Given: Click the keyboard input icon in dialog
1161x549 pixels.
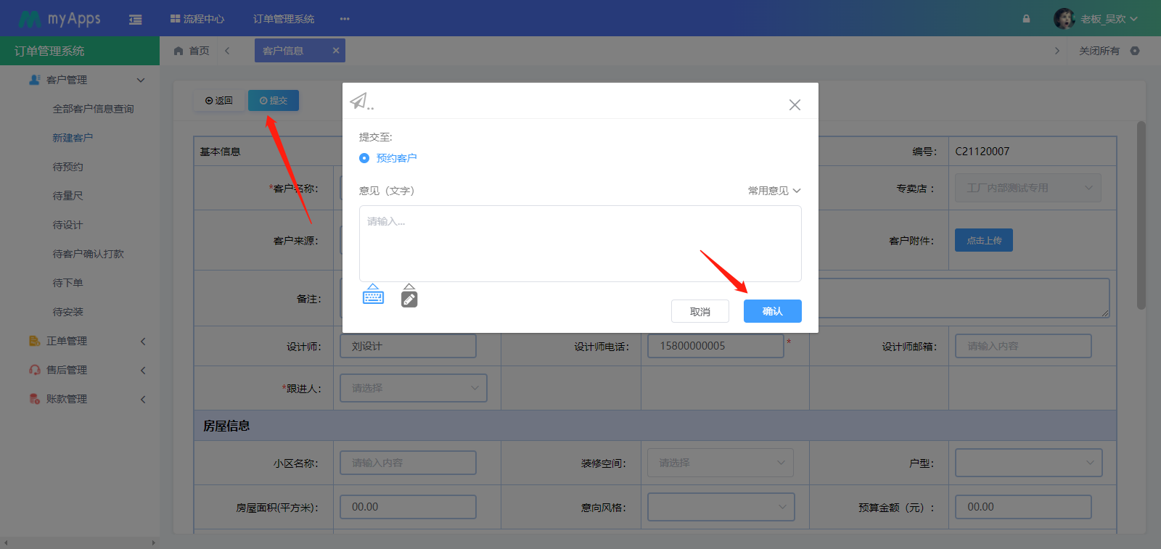Looking at the screenshot, I should [373, 295].
